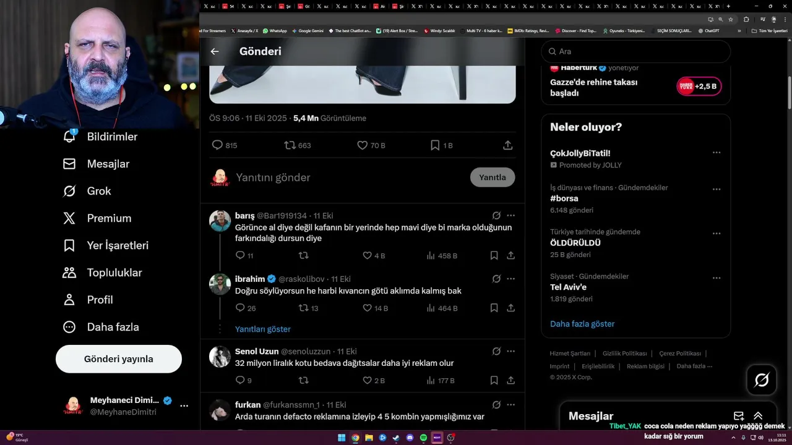The width and height of the screenshot is (792, 445).
Task: Reply to ibrahim's comment with 26 replies
Action: (246, 308)
